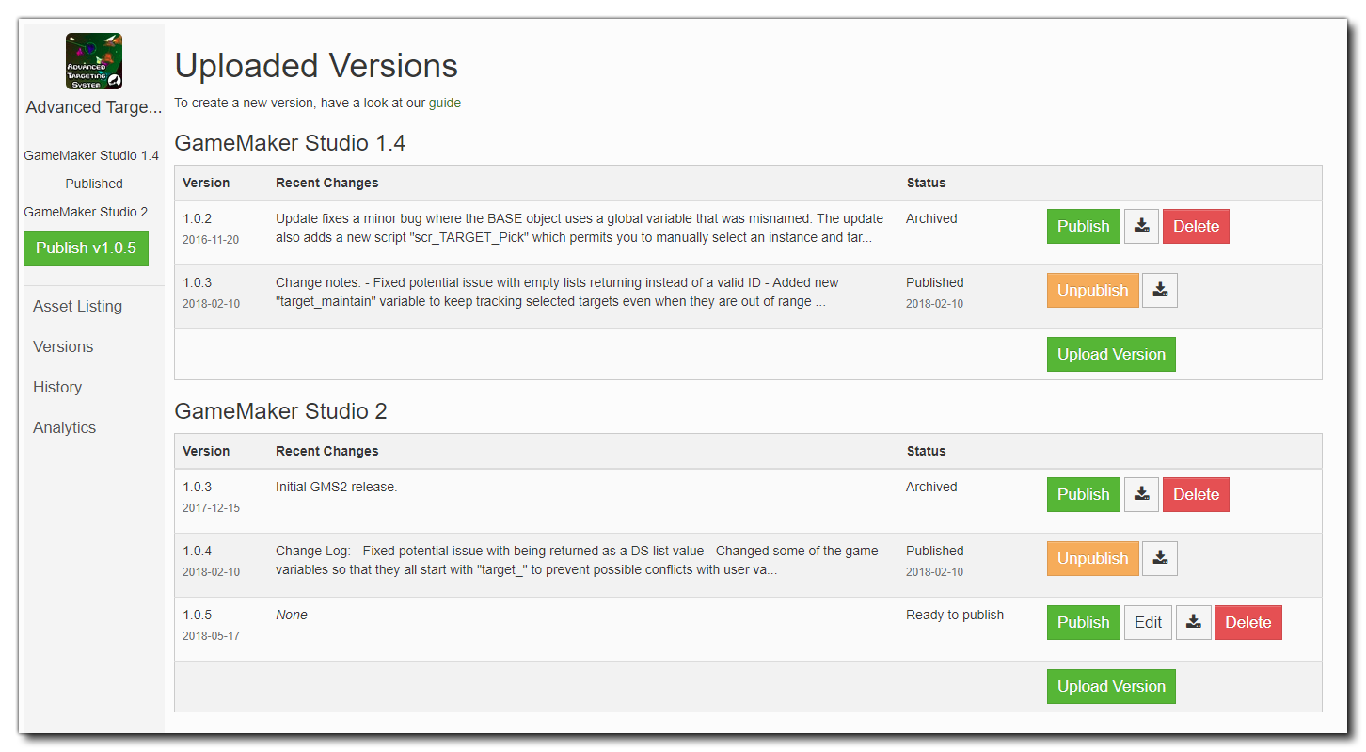
Task: Download version 1.0.4 of GameMaker Studio 2
Action: click(x=1159, y=558)
